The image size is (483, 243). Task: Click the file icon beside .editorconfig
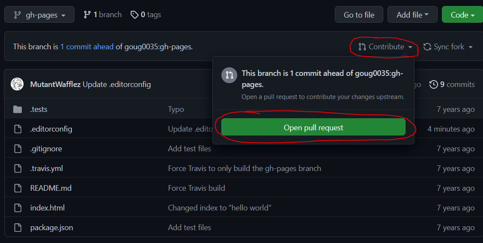18,129
